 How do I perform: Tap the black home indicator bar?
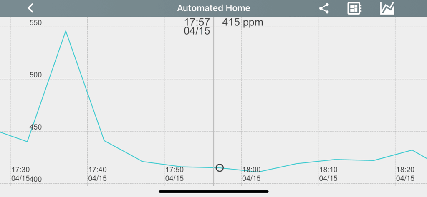(x=214, y=192)
